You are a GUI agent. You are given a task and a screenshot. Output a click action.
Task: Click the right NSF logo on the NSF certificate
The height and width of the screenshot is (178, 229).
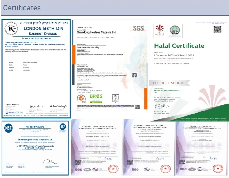[63, 127]
